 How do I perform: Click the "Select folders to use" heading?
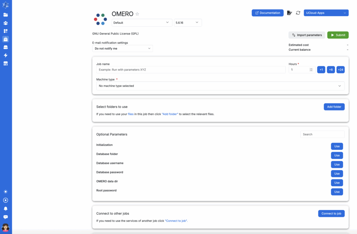112,107
